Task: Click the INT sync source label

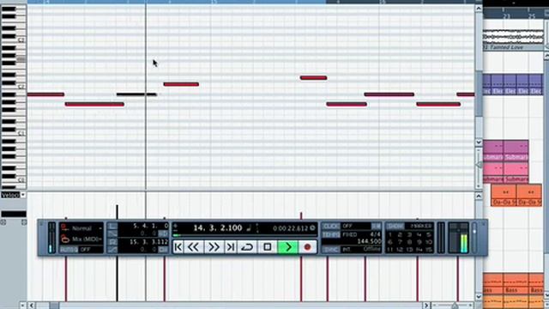Action: pos(347,250)
